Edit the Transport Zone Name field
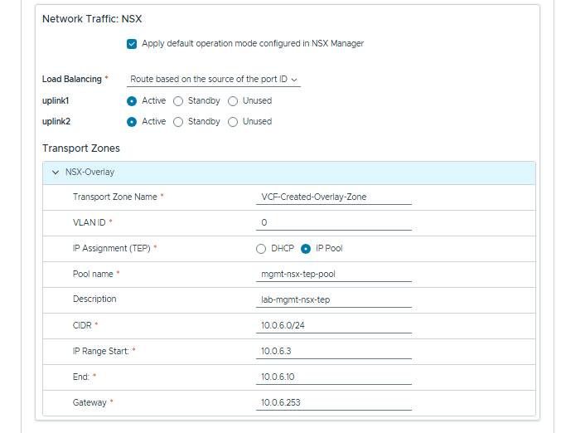This screenshot has width=561, height=433. (x=334, y=197)
